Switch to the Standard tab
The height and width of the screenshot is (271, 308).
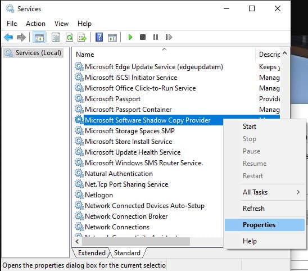[x=127, y=253]
